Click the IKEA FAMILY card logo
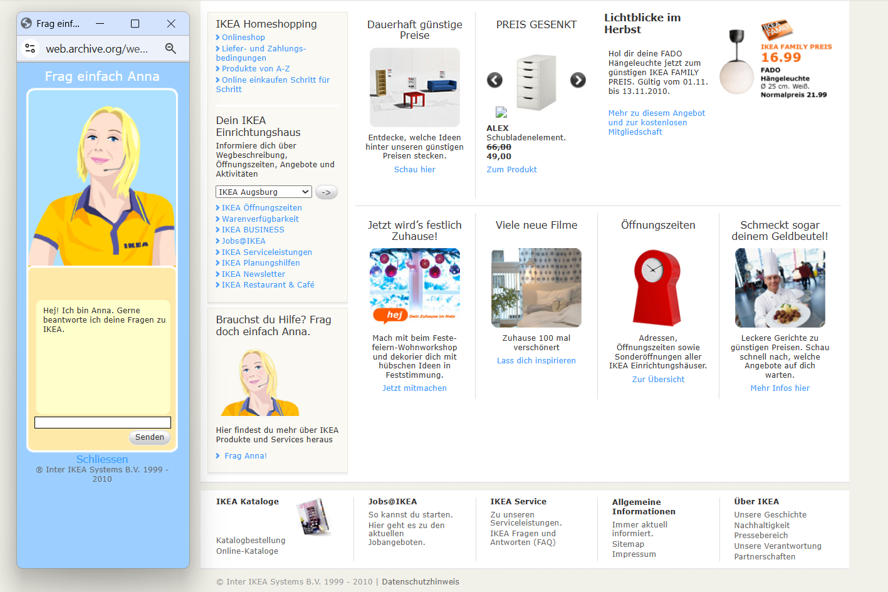 (x=776, y=30)
